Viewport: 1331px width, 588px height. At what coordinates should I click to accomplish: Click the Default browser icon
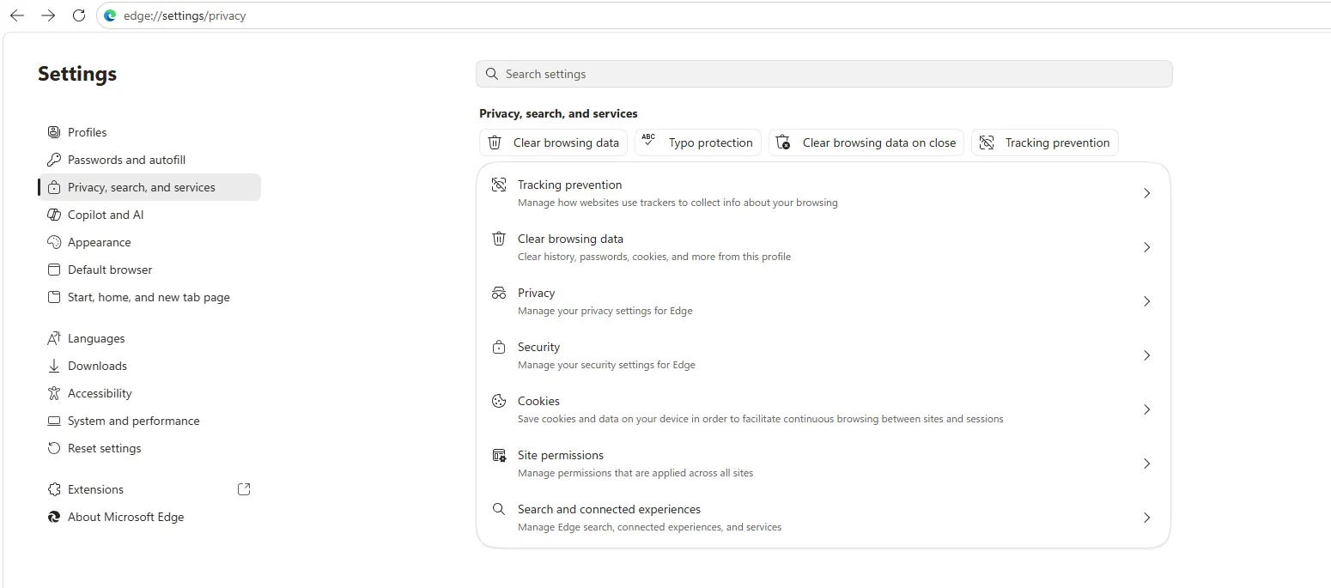(x=54, y=270)
